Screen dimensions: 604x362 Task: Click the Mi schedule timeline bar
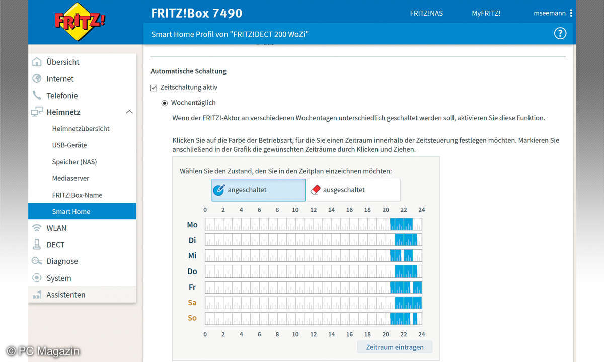pyautogui.click(x=313, y=255)
